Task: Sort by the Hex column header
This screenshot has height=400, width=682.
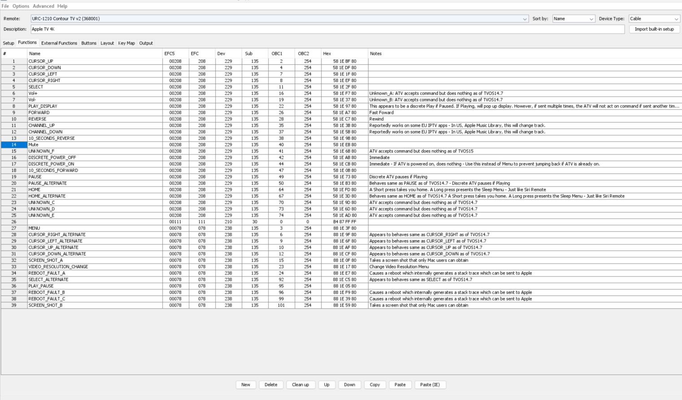Action: point(344,53)
